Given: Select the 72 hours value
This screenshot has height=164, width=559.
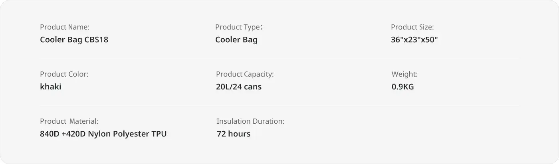Looking at the screenshot, I should coord(234,134).
